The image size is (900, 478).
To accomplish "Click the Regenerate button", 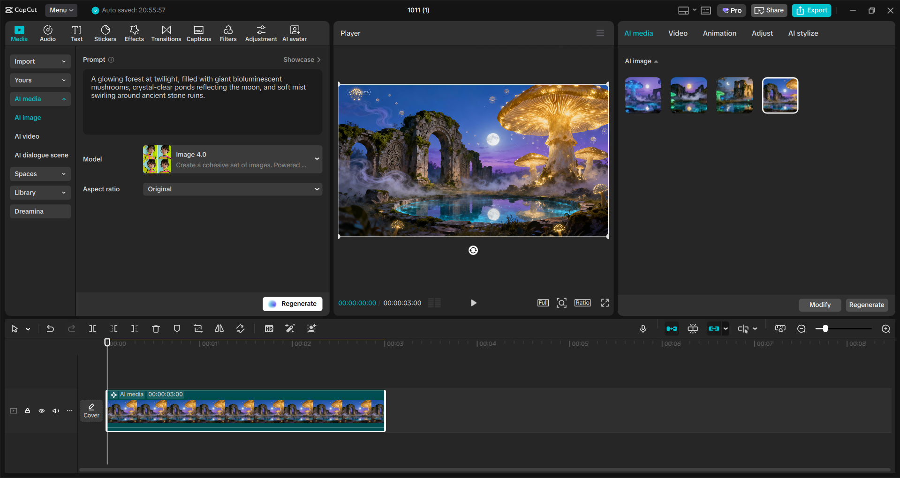I will click(x=292, y=304).
